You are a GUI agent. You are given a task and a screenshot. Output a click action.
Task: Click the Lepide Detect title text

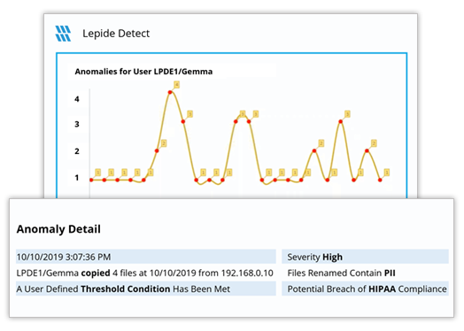pyautogui.click(x=116, y=34)
